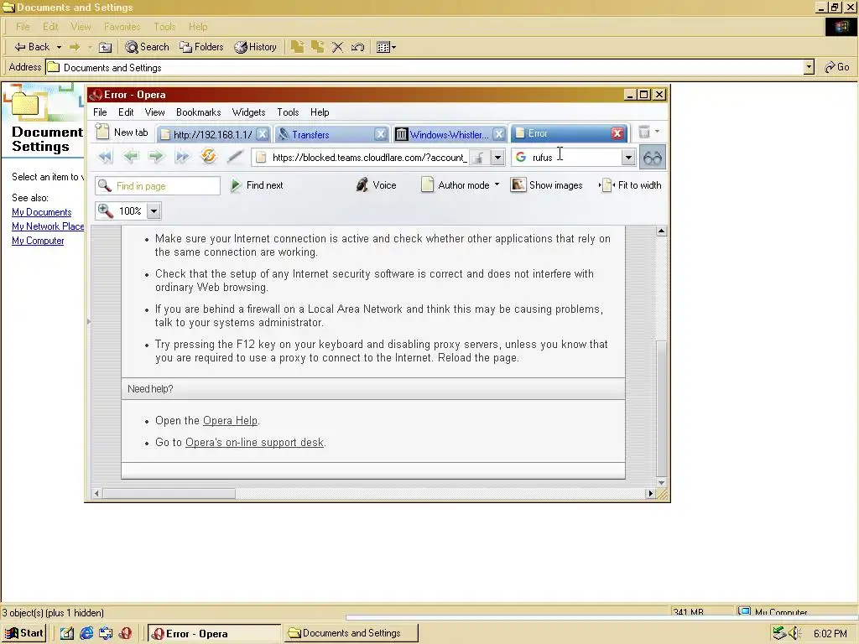Click the Opera URL address field
Image resolution: width=859 pixels, height=644 pixels.
tap(369, 158)
